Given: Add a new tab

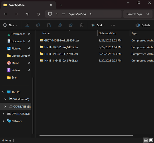Looking at the screenshot, I should (61, 5).
